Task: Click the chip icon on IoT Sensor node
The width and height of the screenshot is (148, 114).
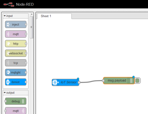Action: [55, 82]
